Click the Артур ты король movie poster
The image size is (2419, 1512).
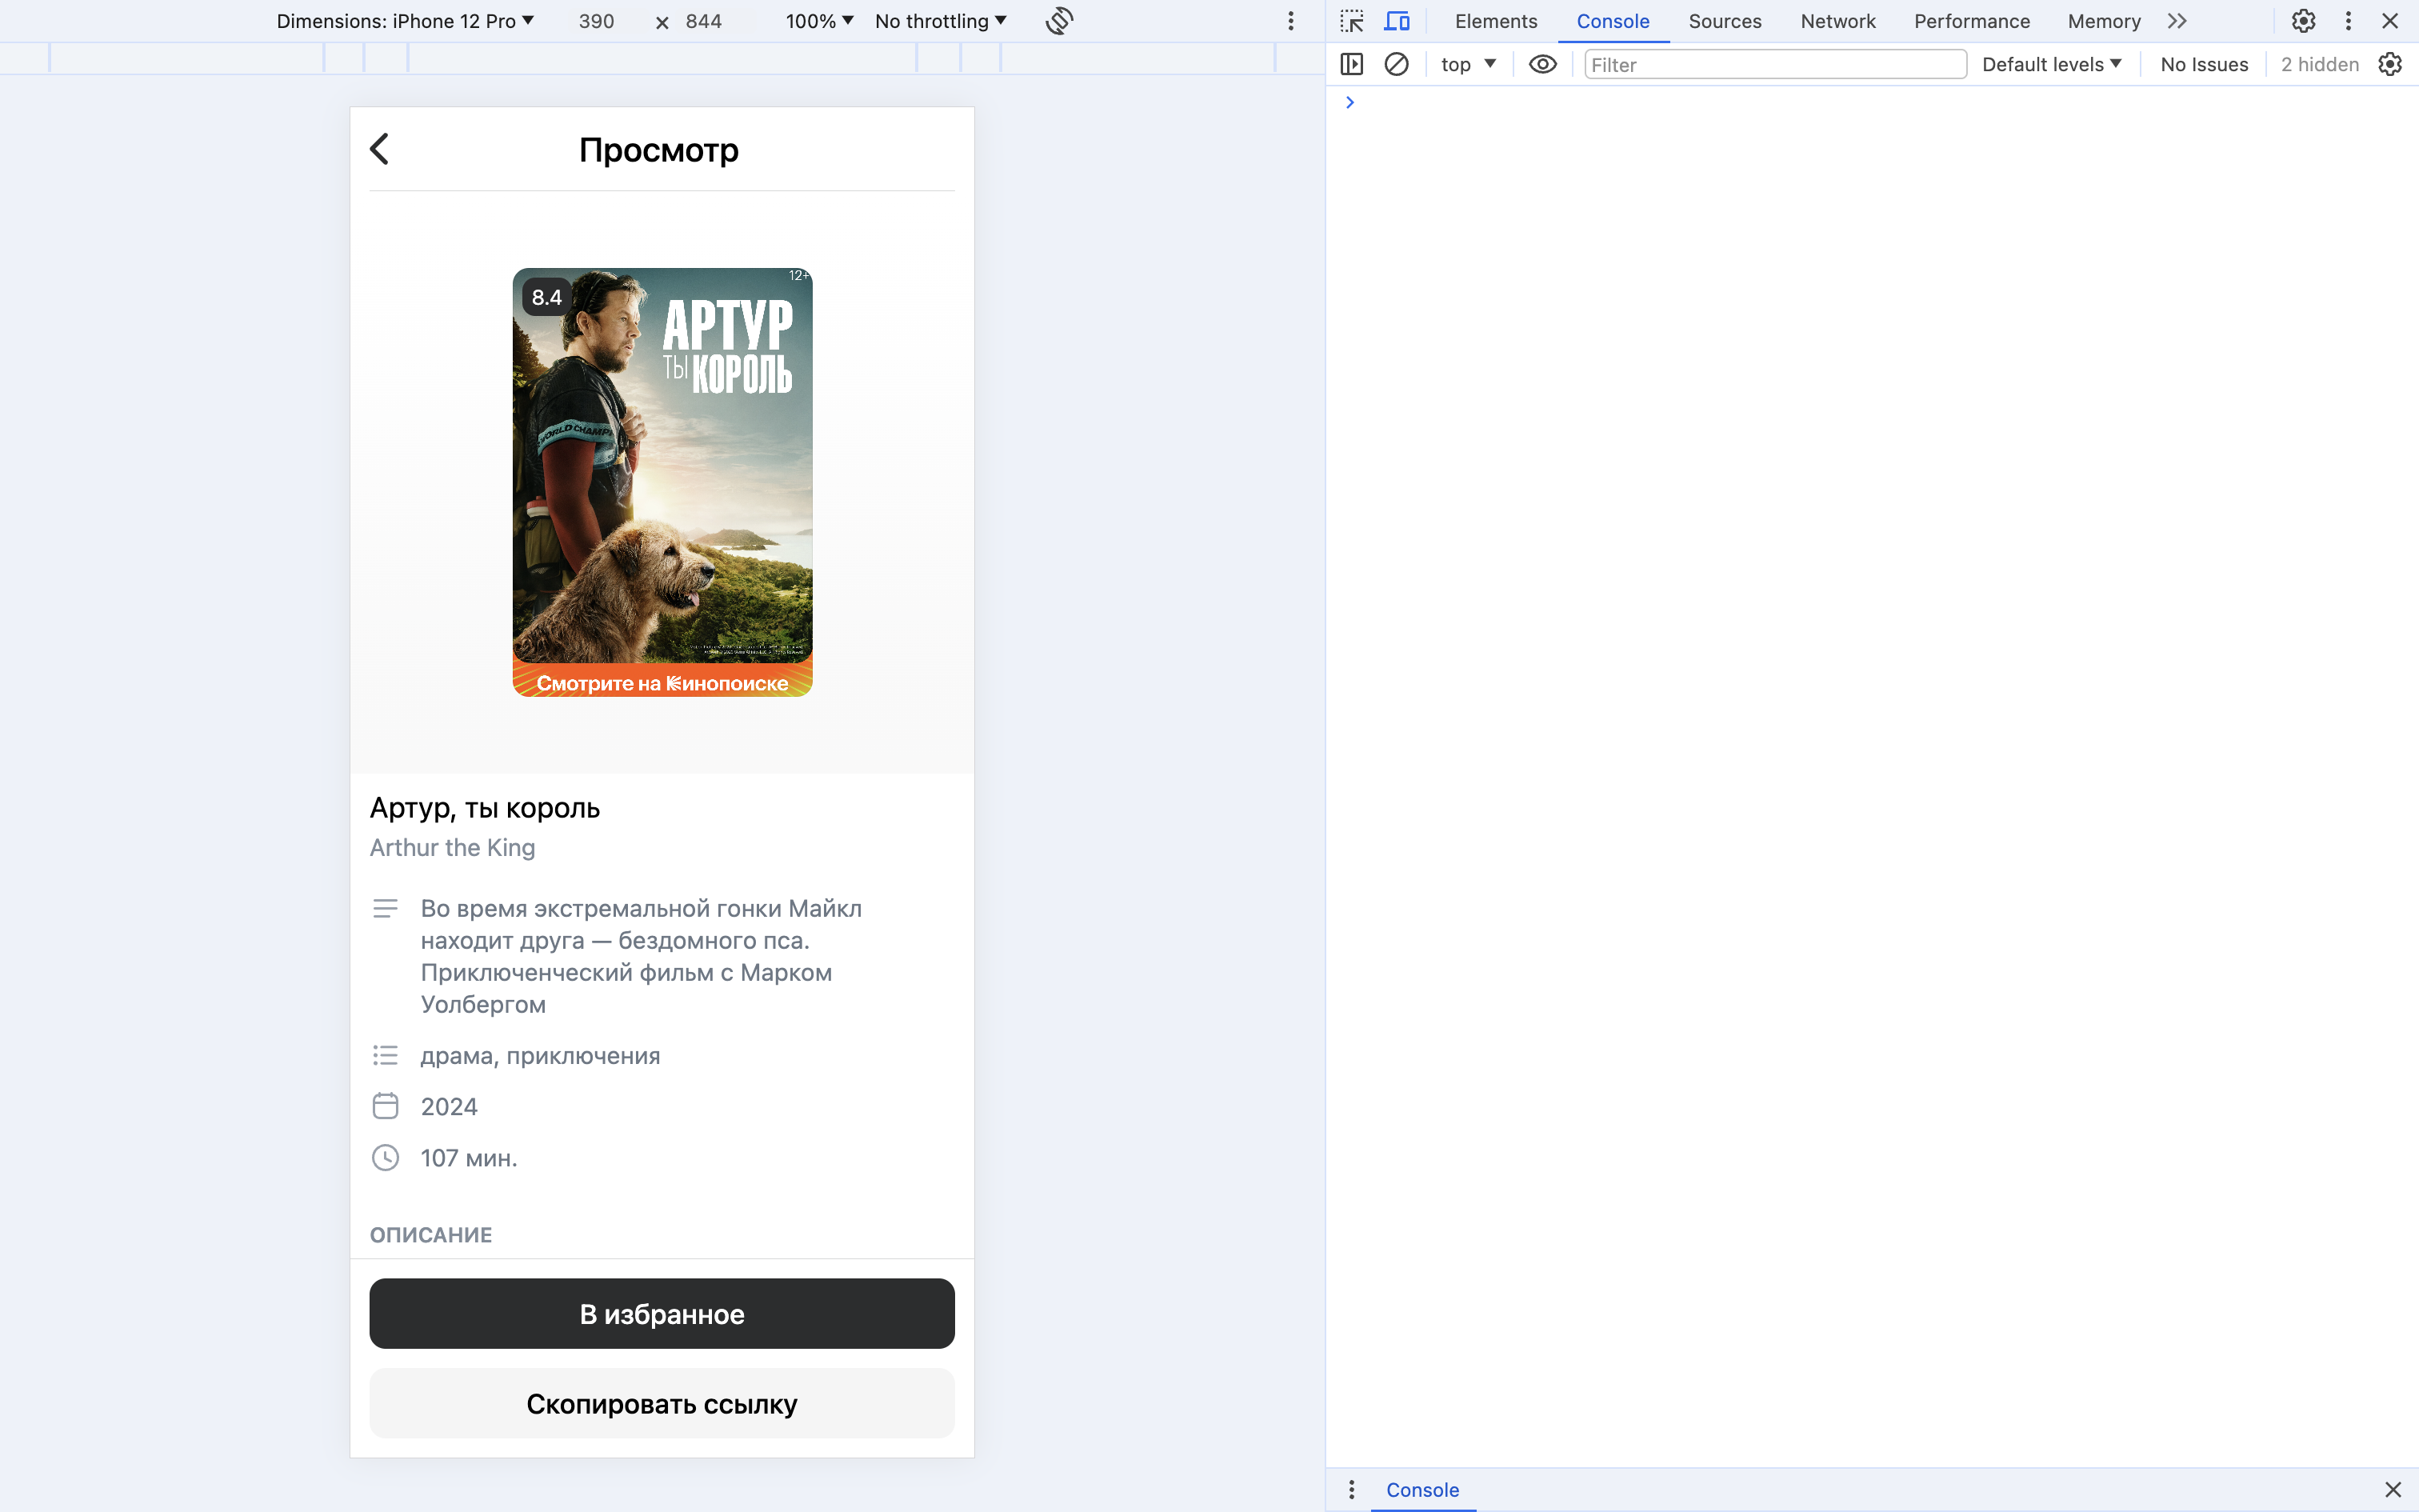click(662, 482)
